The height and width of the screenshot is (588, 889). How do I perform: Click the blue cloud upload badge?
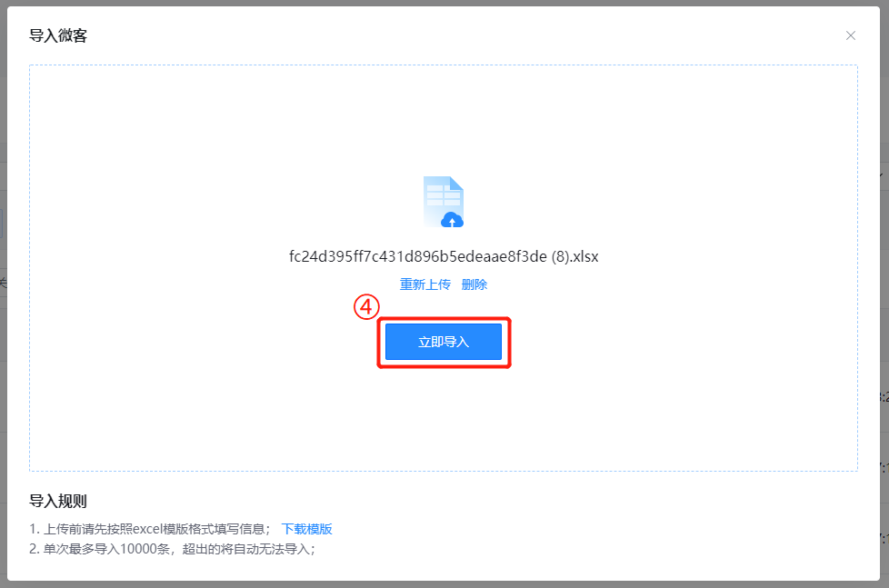point(452,220)
